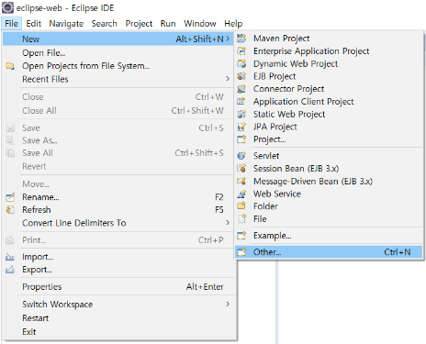The image size is (426, 344).
Task: Click the Open Projects folder icon
Action: point(10,66)
